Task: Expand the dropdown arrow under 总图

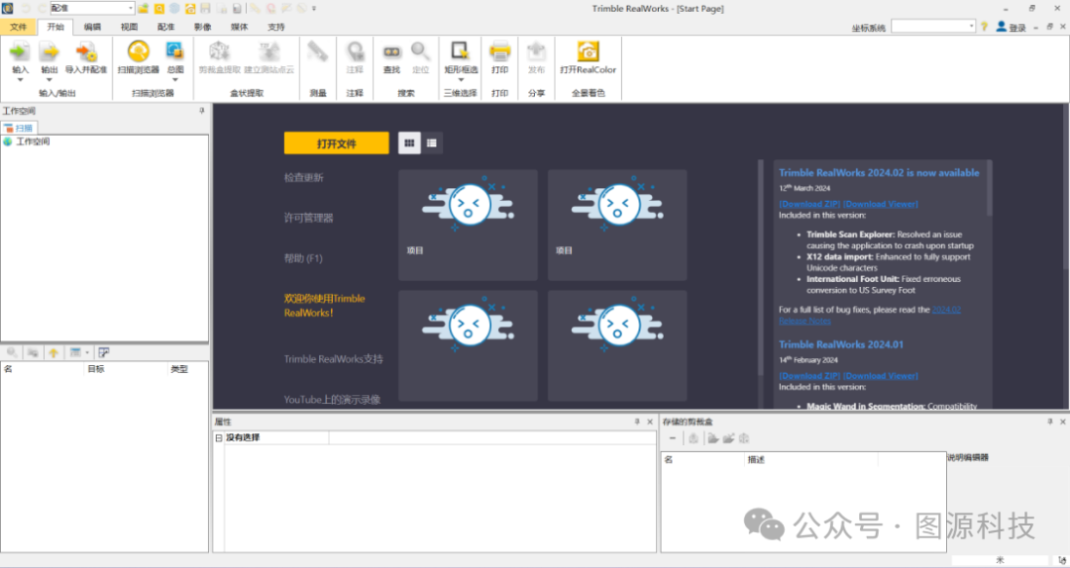Action: 174,80
